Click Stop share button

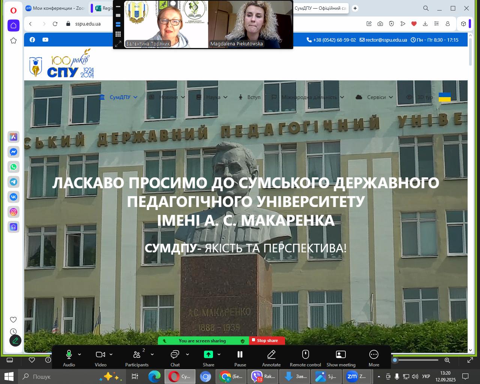click(267, 340)
